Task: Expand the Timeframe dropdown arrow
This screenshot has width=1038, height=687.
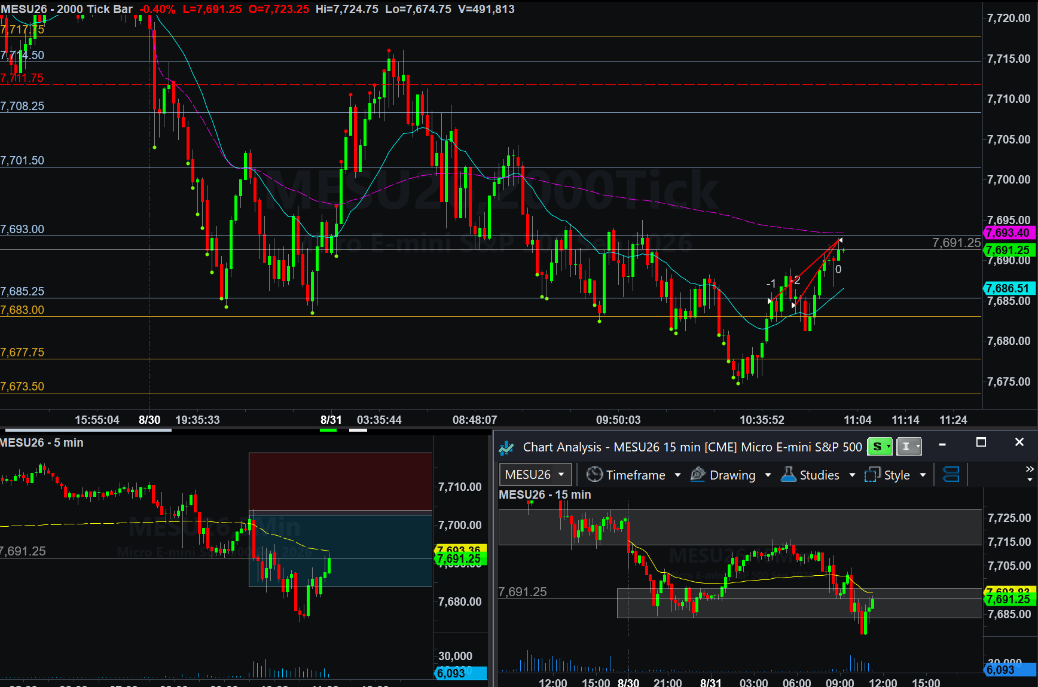Action: (677, 475)
